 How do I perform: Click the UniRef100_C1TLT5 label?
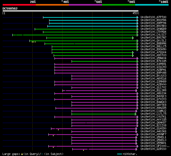click(153, 114)
